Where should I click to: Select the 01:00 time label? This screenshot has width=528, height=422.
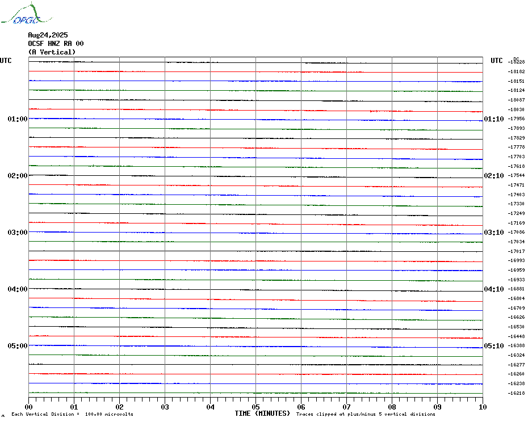[x=18, y=119]
